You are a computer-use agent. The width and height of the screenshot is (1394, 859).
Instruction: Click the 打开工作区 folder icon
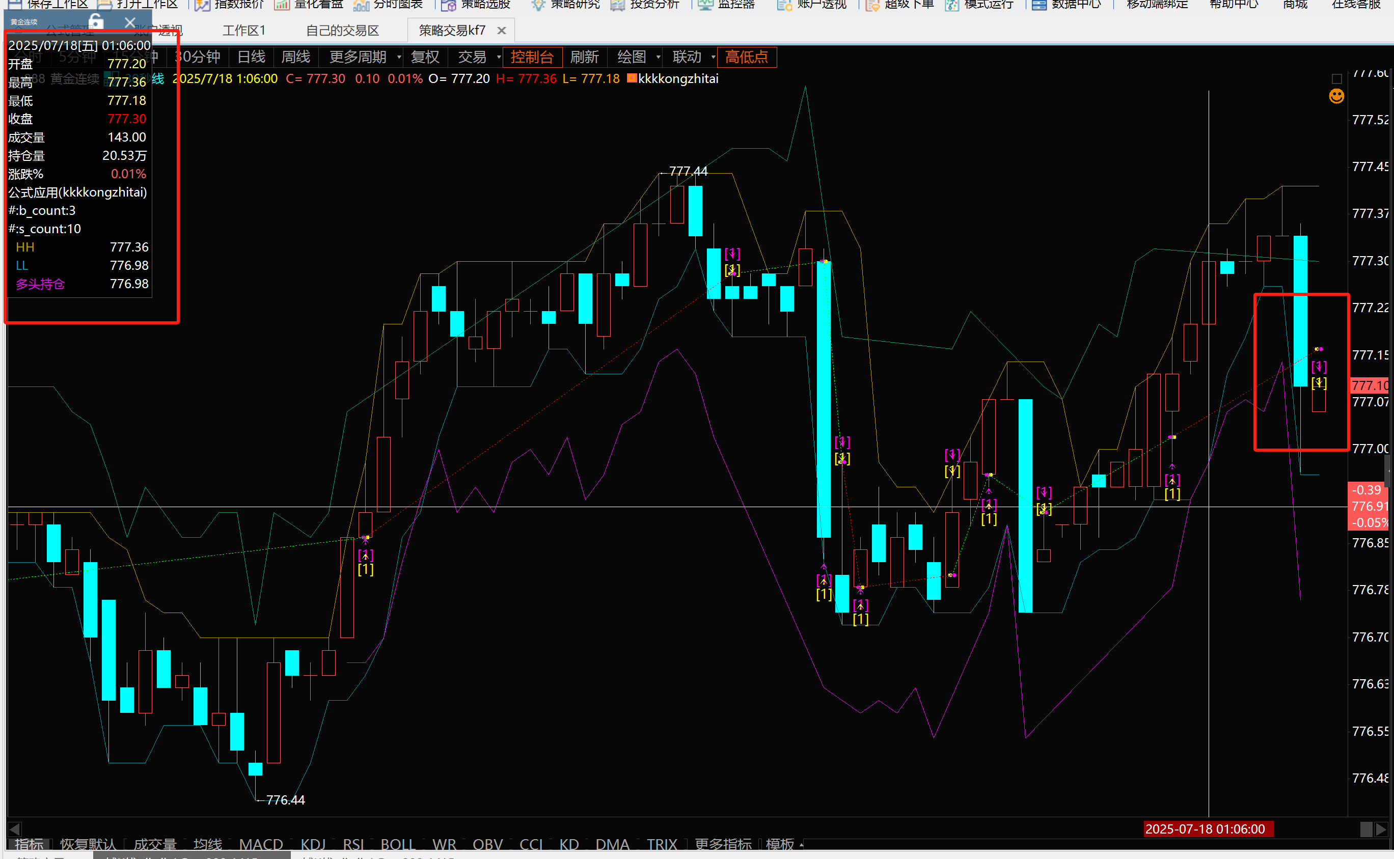104,5
